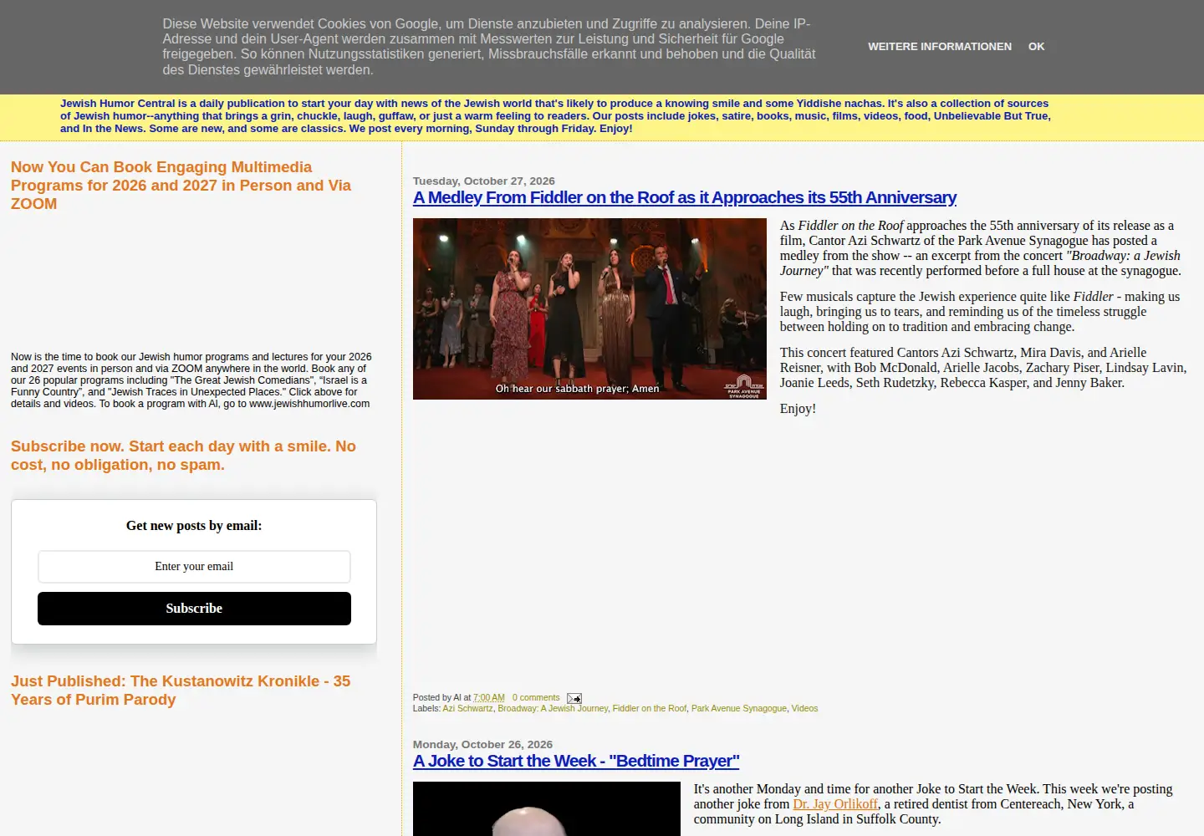Select the Park Avenue Synagogue label
1204x836 pixels.
(739, 708)
